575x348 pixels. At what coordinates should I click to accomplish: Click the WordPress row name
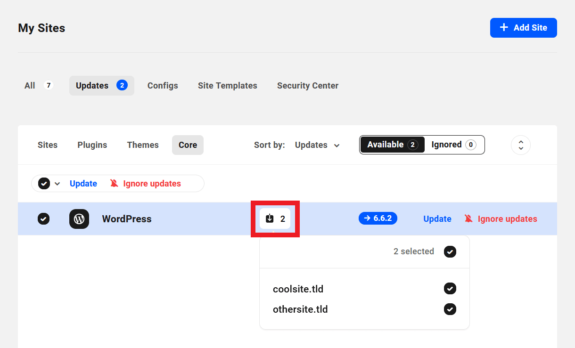[127, 219]
